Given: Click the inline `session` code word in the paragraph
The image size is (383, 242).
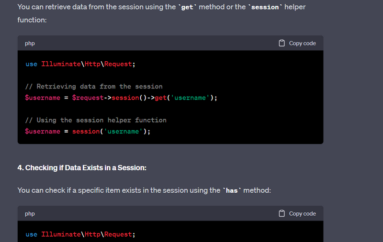Looking at the screenshot, I should 265,7.
